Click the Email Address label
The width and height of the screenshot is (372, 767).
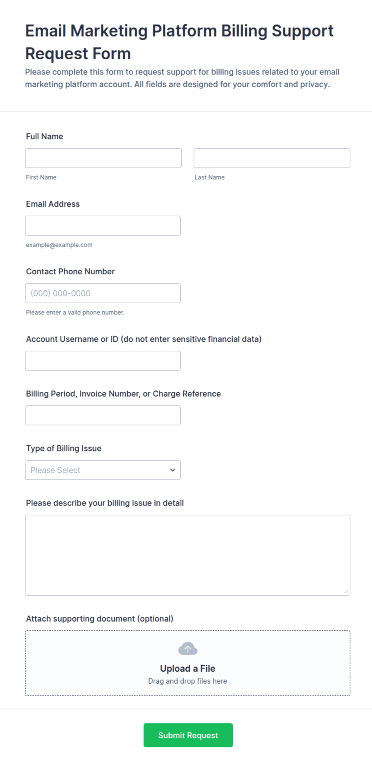tap(53, 204)
